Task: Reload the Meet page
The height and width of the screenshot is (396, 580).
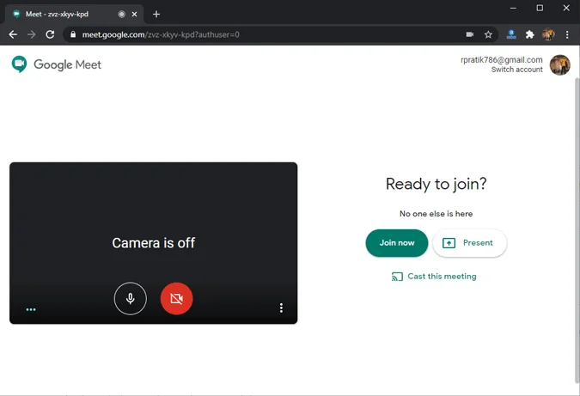Action: pyautogui.click(x=50, y=34)
